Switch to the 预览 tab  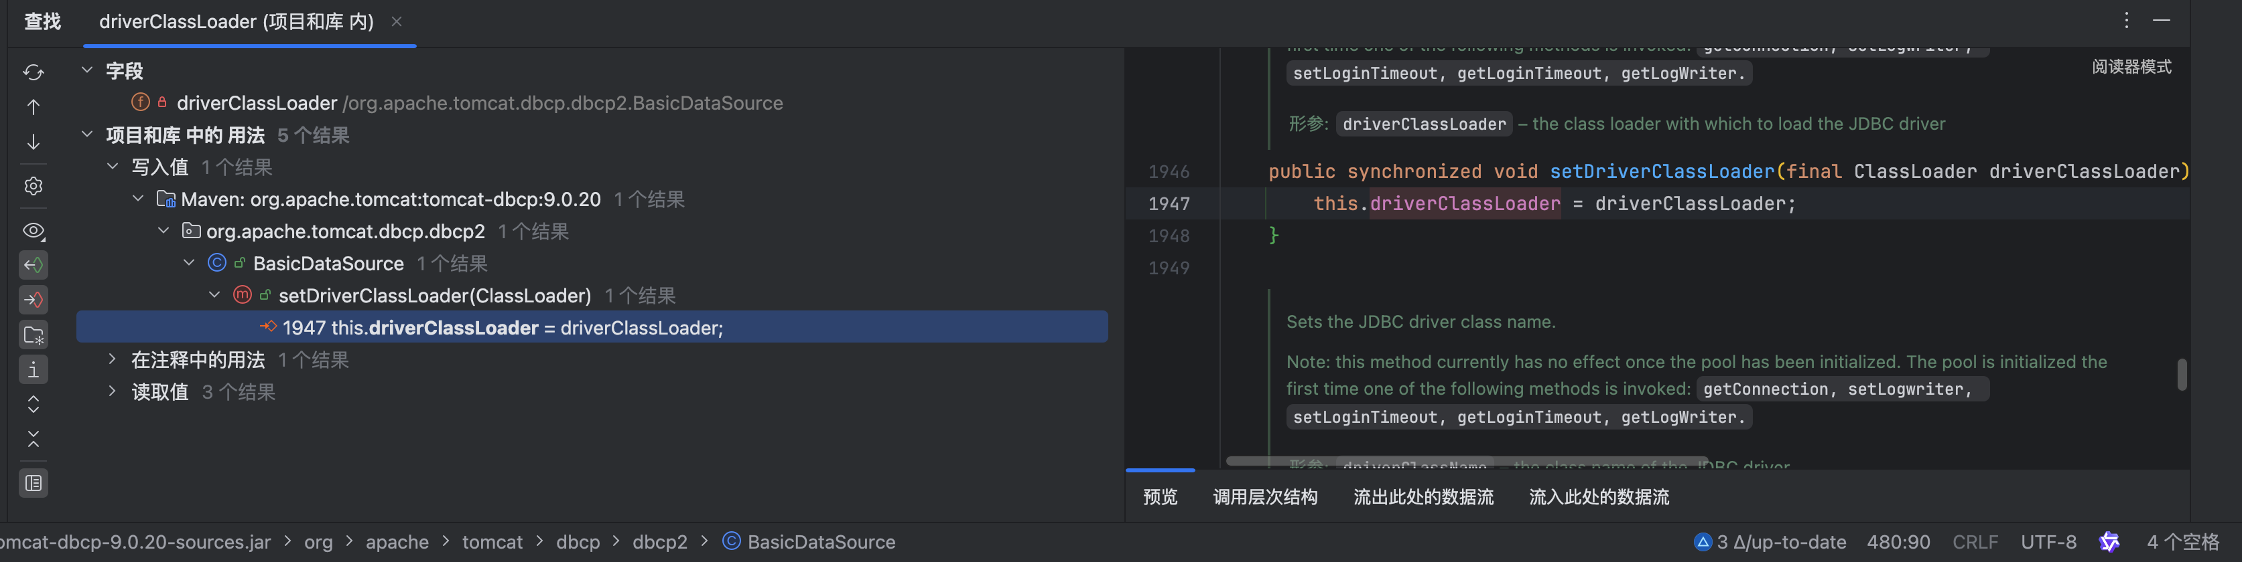(x=1160, y=497)
